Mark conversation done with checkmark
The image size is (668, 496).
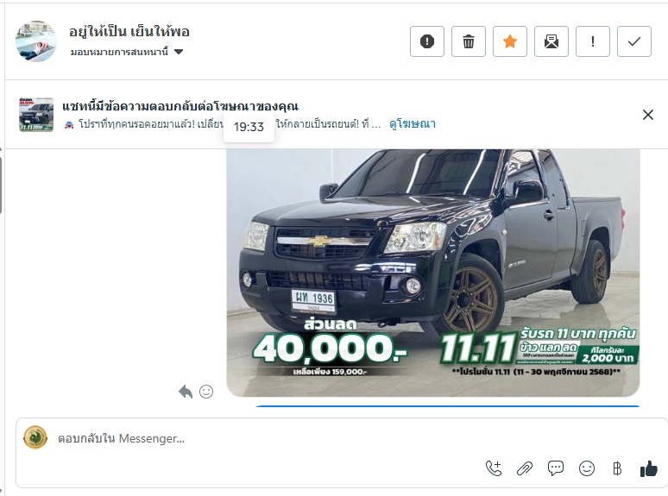[x=634, y=41]
